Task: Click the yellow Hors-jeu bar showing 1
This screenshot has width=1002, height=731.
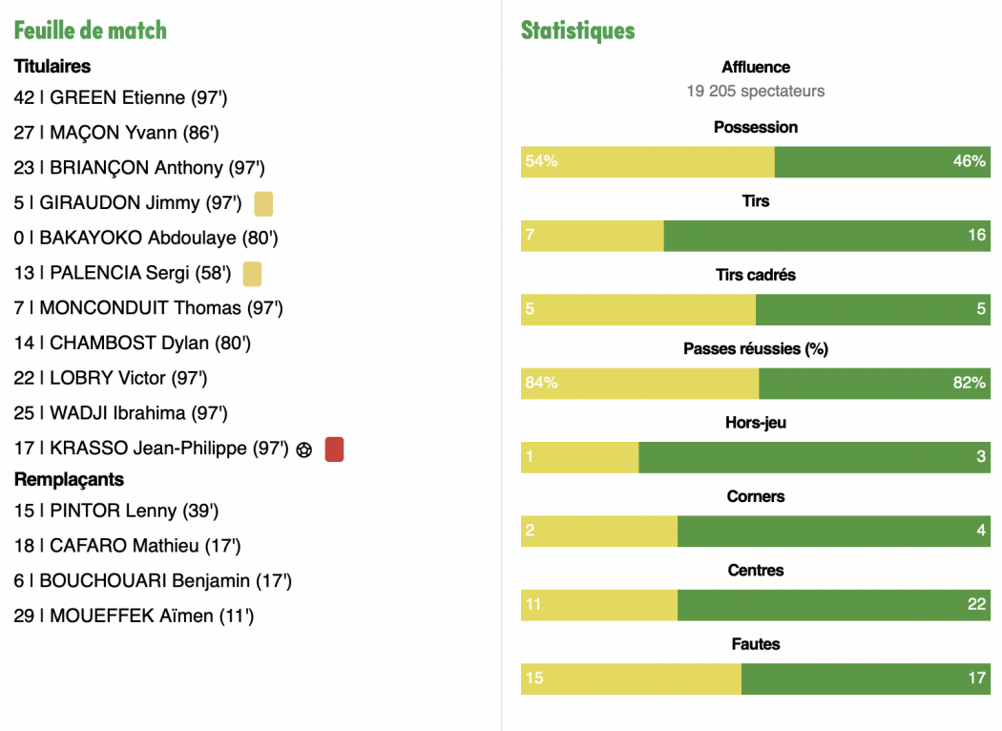Action: [579, 457]
